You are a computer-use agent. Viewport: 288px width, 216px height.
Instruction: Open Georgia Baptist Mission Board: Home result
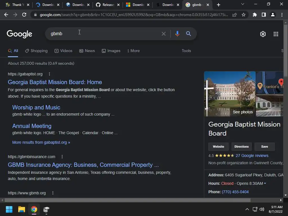click(x=55, y=82)
